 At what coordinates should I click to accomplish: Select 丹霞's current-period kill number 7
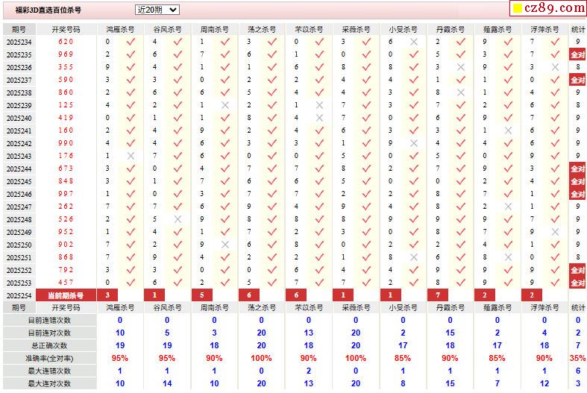[438, 295]
